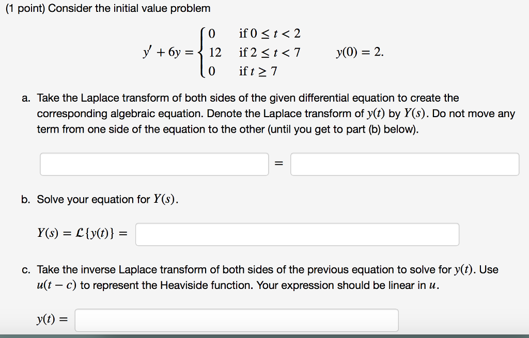Click the condition 'if t ≥ 7'

(258, 71)
